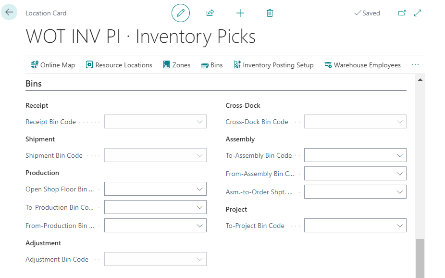The height and width of the screenshot is (278, 445).
Task: Expand page with diagonal arrows icon
Action: coord(418,13)
